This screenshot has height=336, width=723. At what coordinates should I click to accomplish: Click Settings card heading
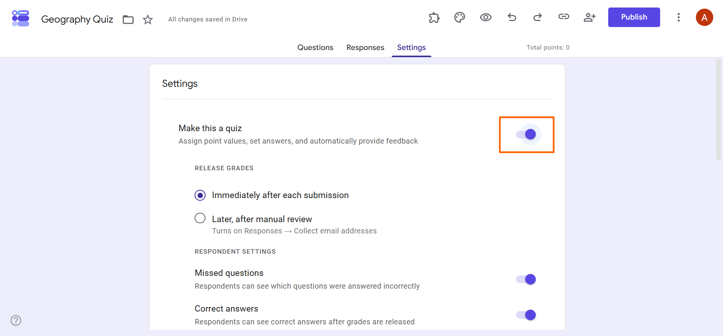pyautogui.click(x=180, y=83)
